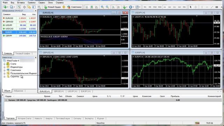Click the yellow MetaEditor icon
This screenshot has height=126, width=224.
(64, 7)
